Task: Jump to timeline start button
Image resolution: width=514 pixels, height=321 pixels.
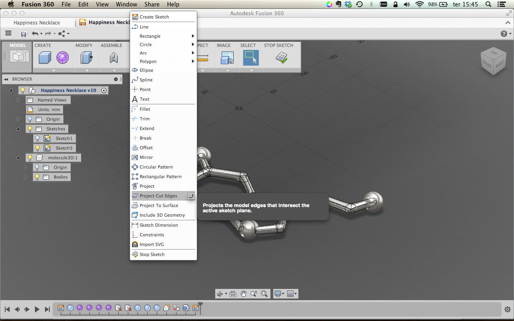Action: point(7,309)
